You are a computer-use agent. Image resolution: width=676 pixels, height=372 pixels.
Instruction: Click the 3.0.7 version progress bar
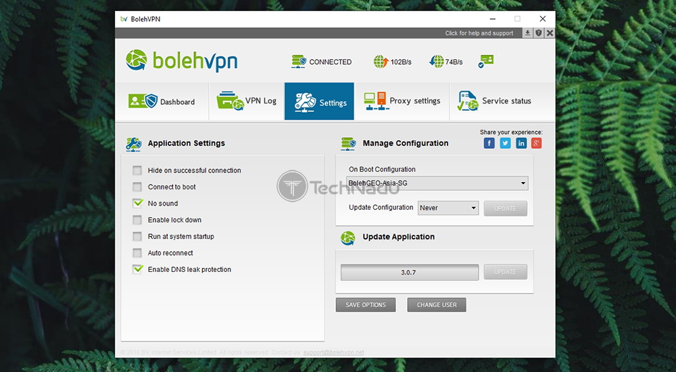(409, 273)
